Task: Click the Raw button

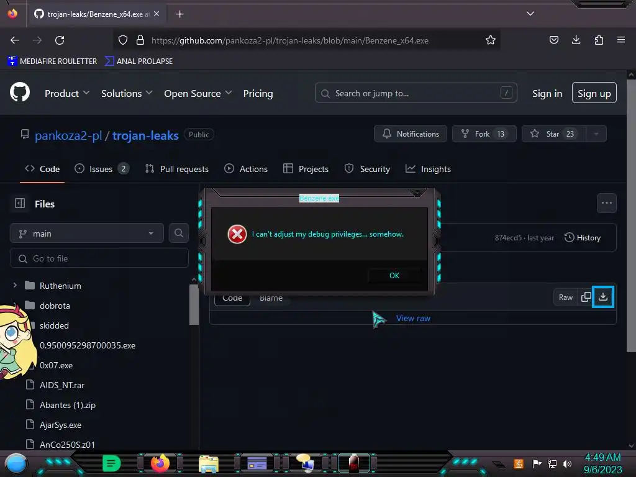Action: 566,298
